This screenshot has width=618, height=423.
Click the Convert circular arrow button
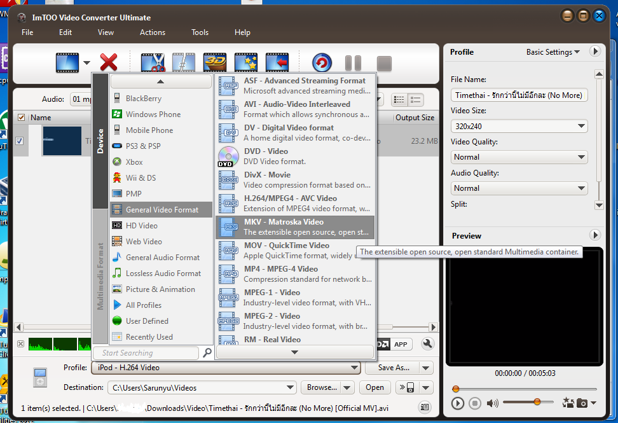tap(322, 63)
